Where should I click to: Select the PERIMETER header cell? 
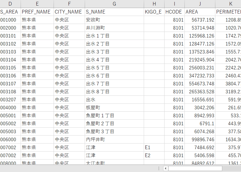(228, 12)
